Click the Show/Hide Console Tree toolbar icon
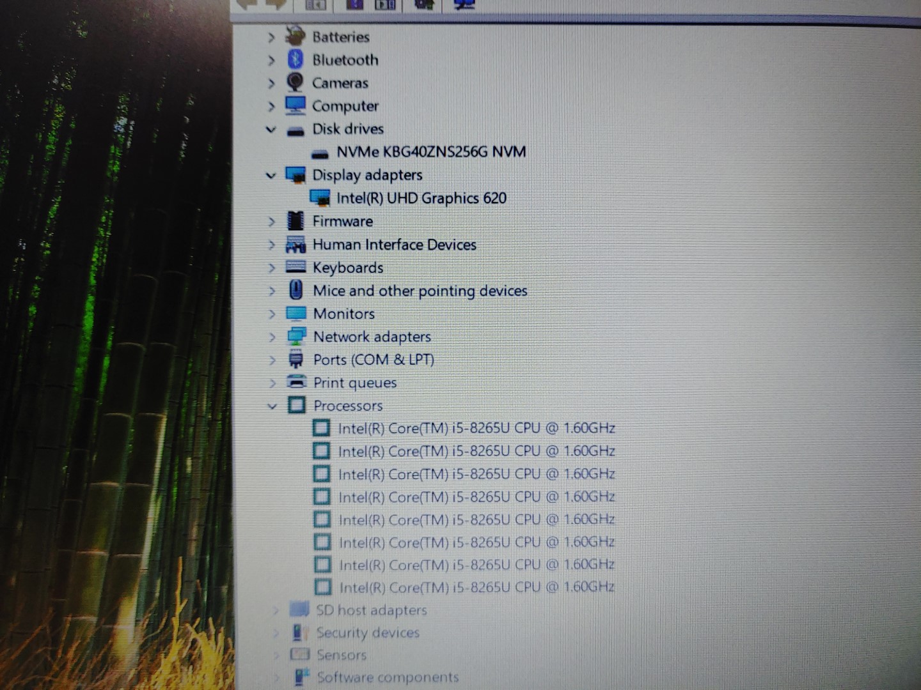 (x=315, y=4)
